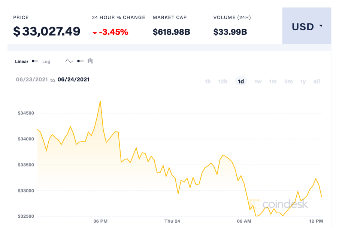Change the chart to 1m range
Viewport: 339px width, 251px height.
[273, 81]
